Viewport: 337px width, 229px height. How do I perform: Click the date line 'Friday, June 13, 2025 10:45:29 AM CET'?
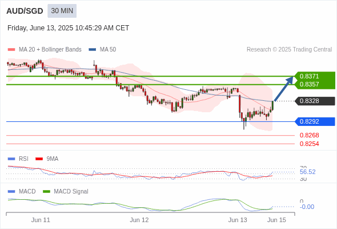point(68,28)
